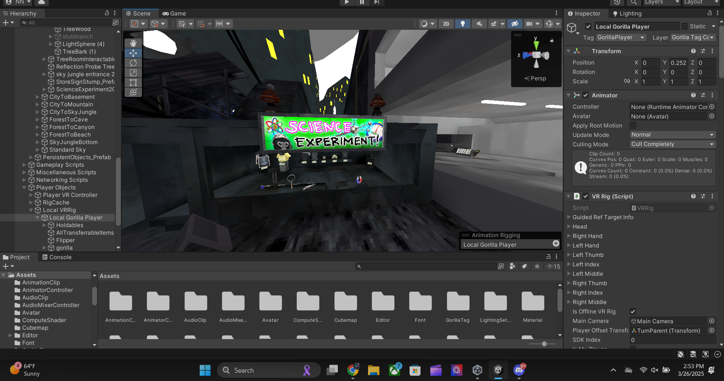The width and height of the screenshot is (724, 381).
Task: Open the cloud services icon
Action: [42, 2]
